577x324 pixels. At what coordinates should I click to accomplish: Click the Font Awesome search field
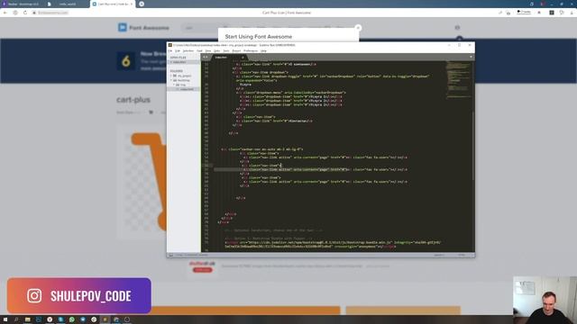[205, 28]
